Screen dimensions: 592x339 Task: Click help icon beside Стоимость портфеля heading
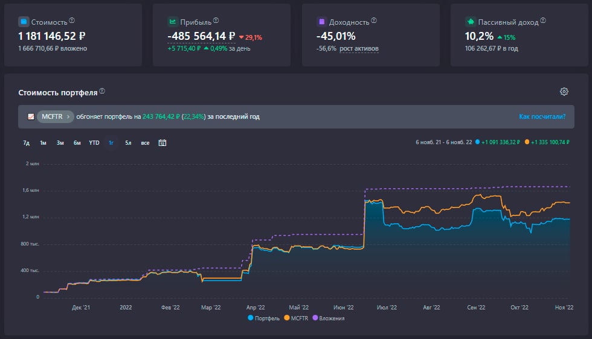[x=102, y=91]
